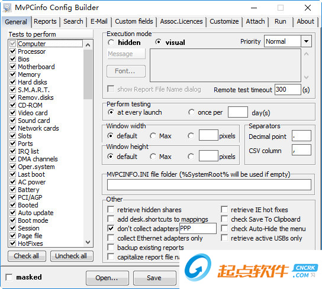The height and width of the screenshot is (289, 322).
Task: Click the Remote test timeout field
Action: (x=288, y=90)
